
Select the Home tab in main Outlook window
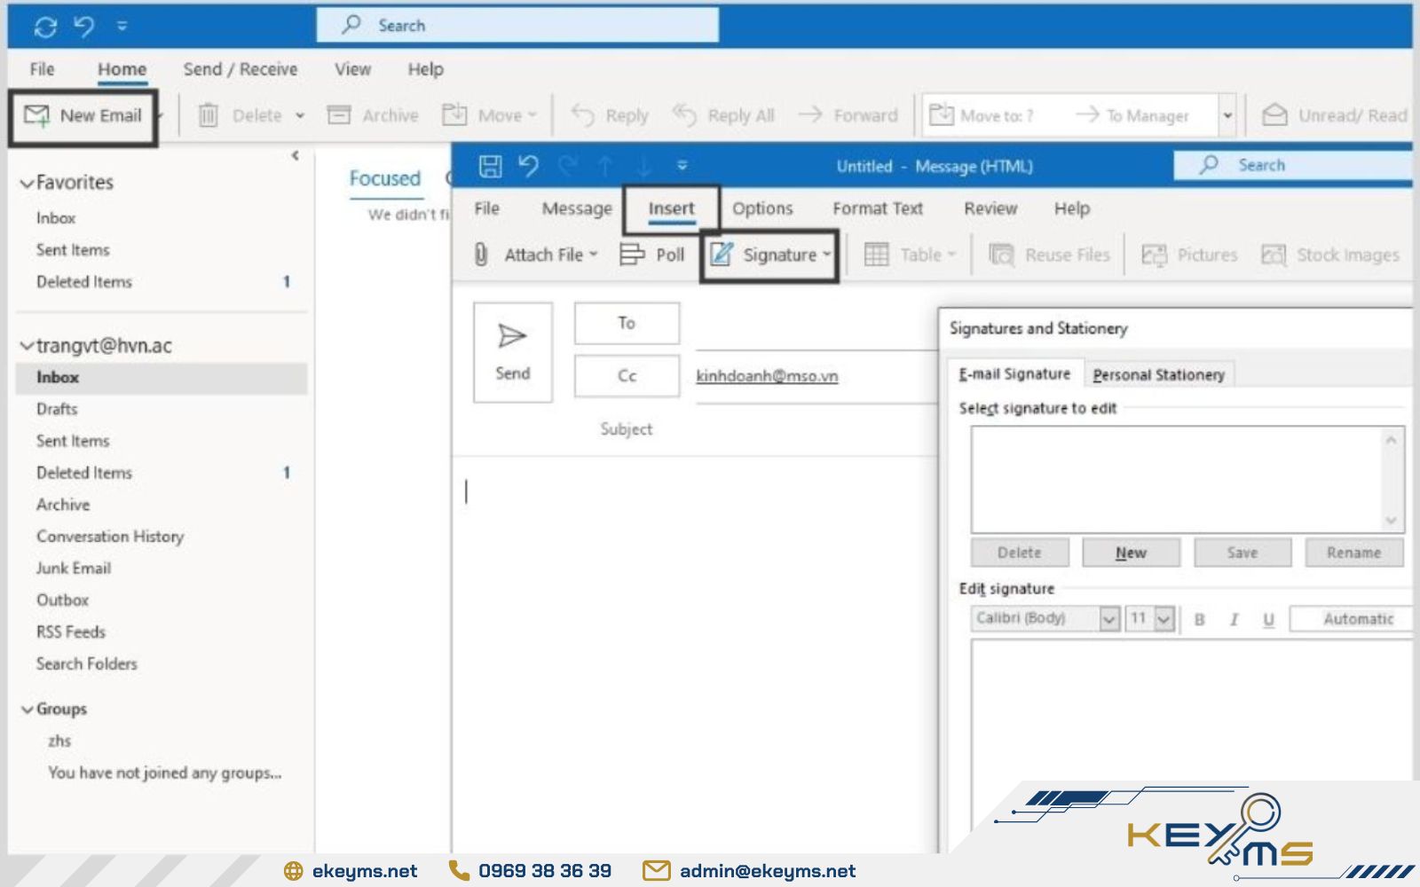[122, 69]
